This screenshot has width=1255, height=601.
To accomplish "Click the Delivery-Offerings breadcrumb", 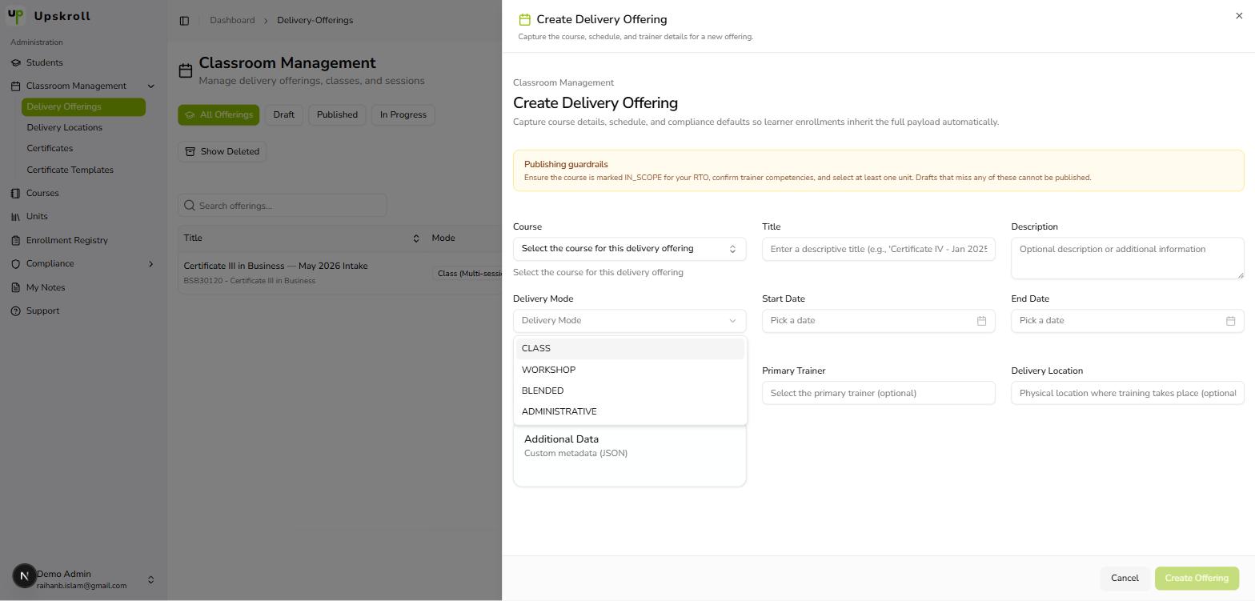I will 315,20.
